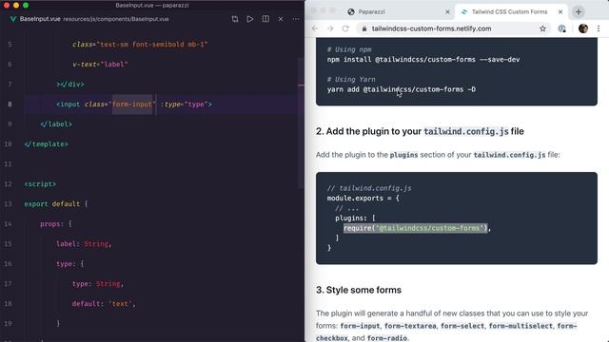Click the npm install command in the code block

tap(423, 59)
